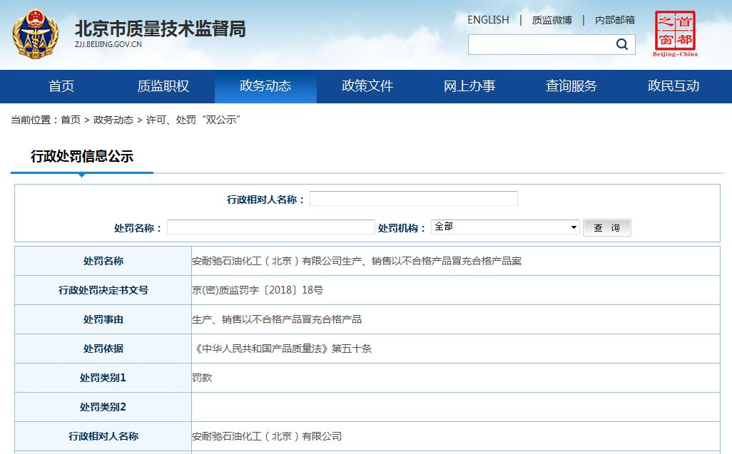Click the national emblem logo
The height and width of the screenshot is (454, 732).
pos(36,33)
